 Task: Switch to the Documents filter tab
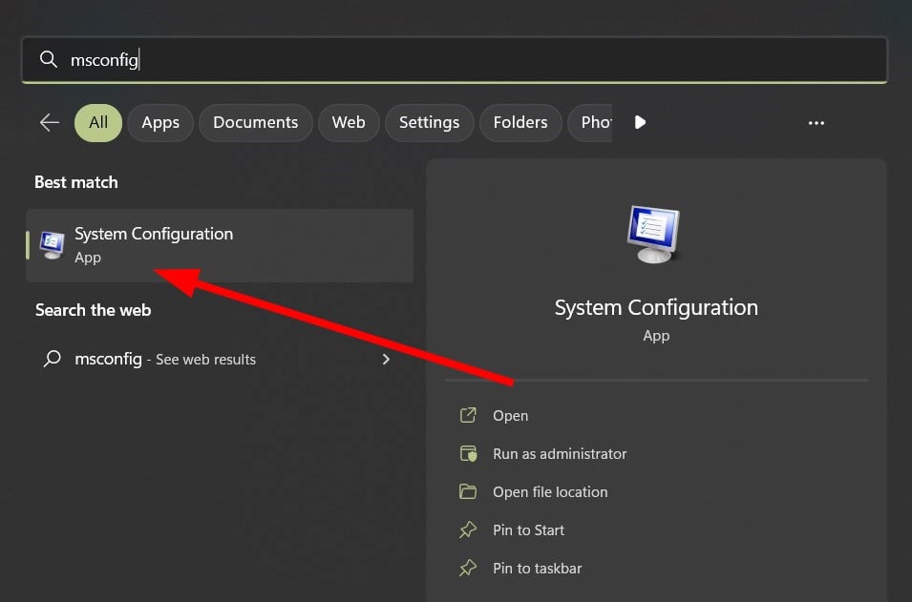(x=255, y=123)
